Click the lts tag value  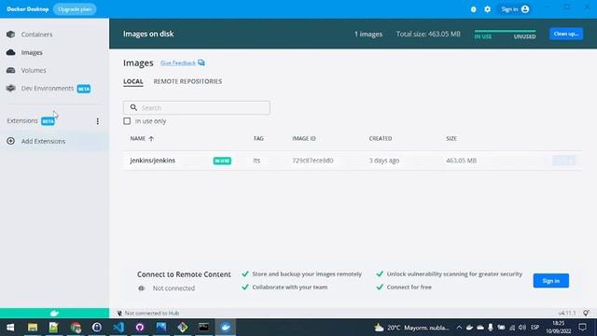click(x=257, y=161)
